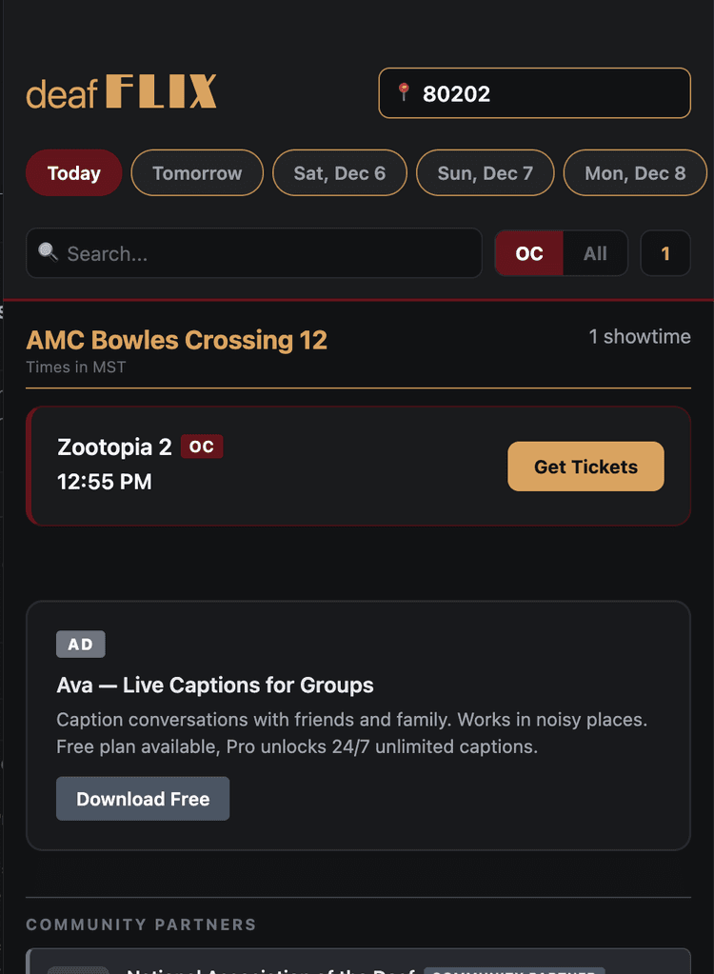Viewport: 714px width, 974px height.
Task: Click the ZIP code field showing 80202
Action: click(x=534, y=92)
